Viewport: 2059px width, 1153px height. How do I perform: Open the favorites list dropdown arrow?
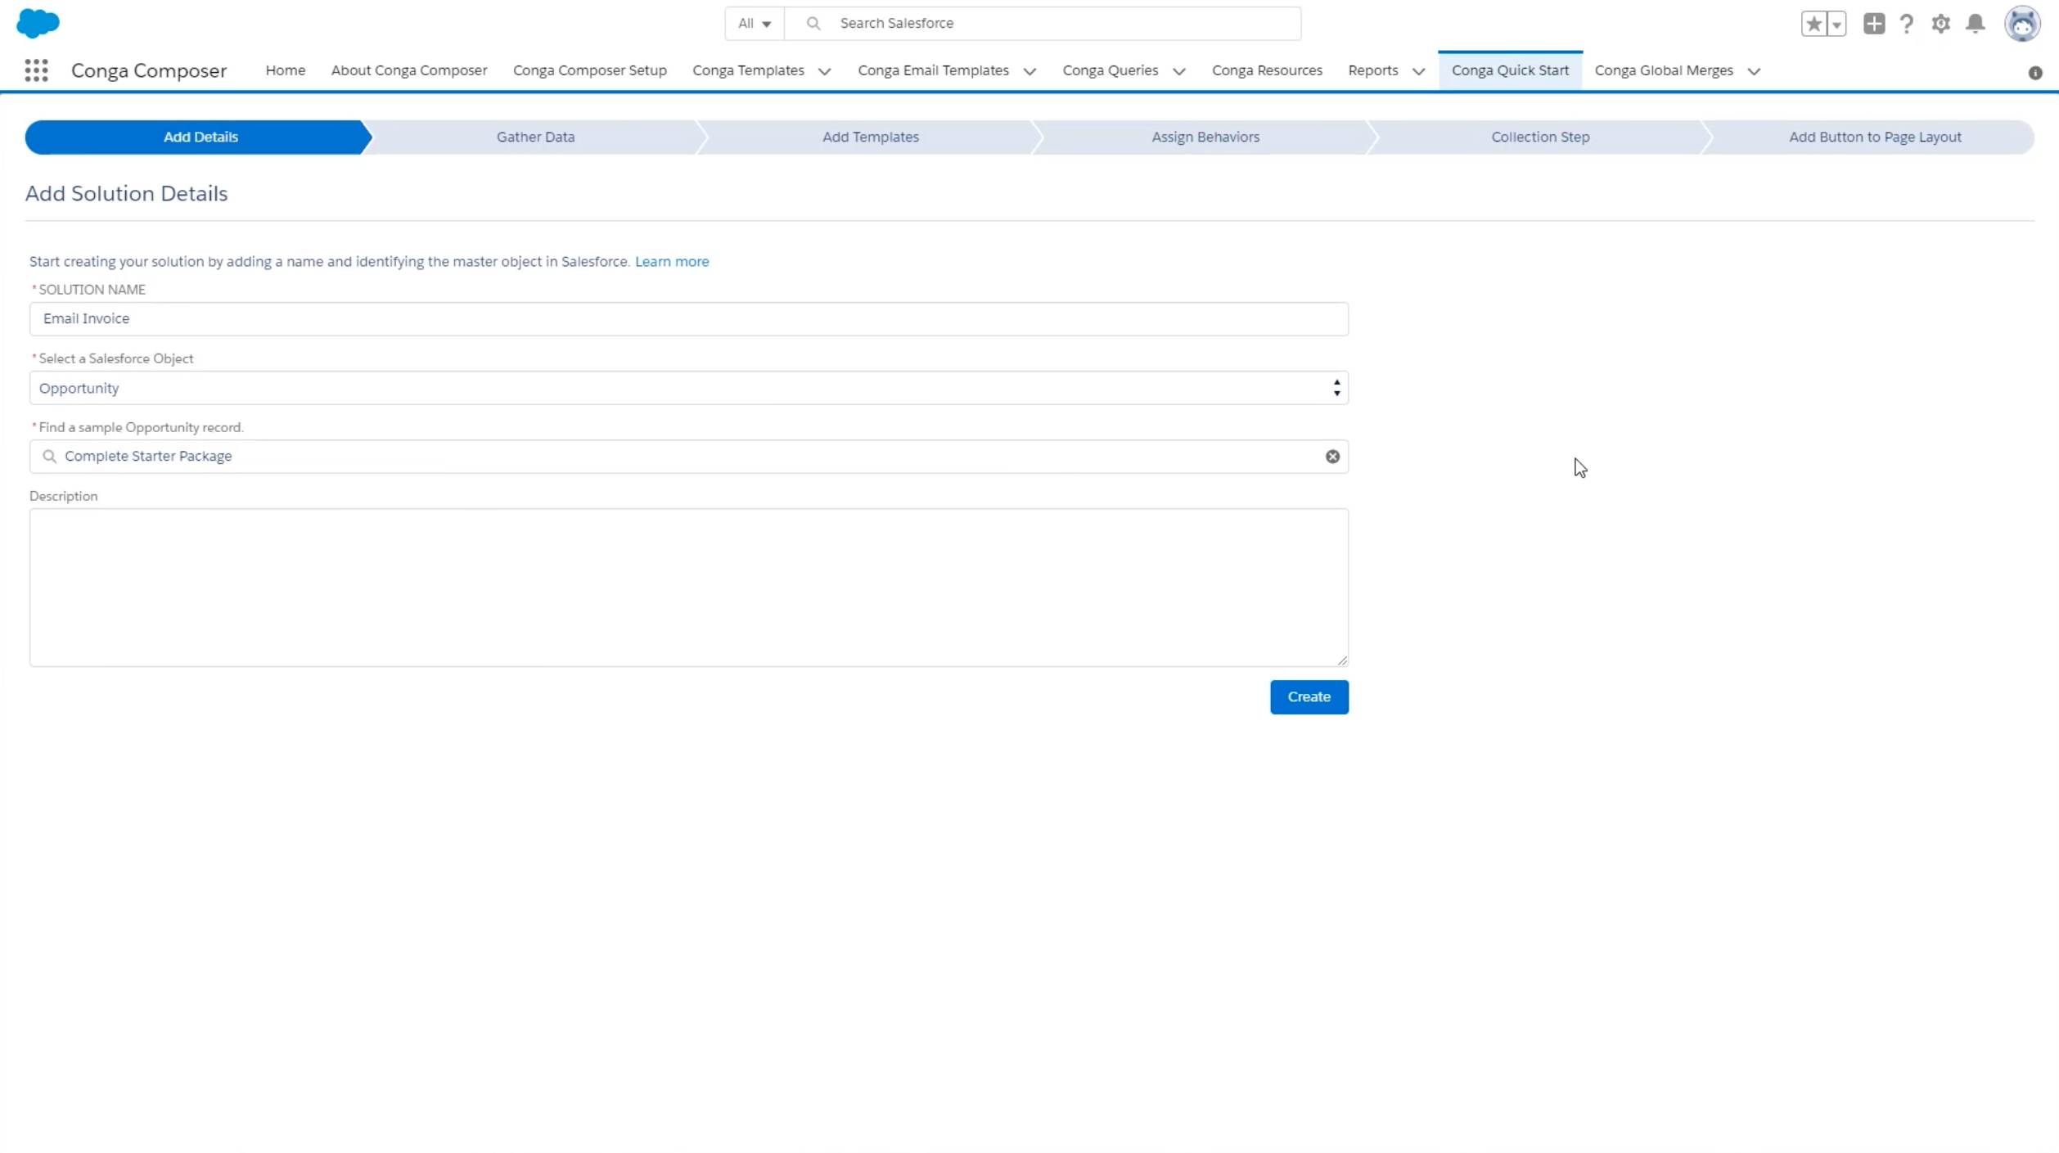(x=1837, y=25)
